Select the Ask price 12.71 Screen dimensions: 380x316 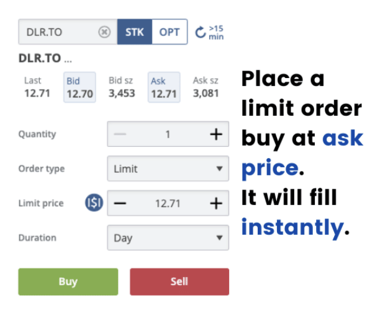point(165,88)
